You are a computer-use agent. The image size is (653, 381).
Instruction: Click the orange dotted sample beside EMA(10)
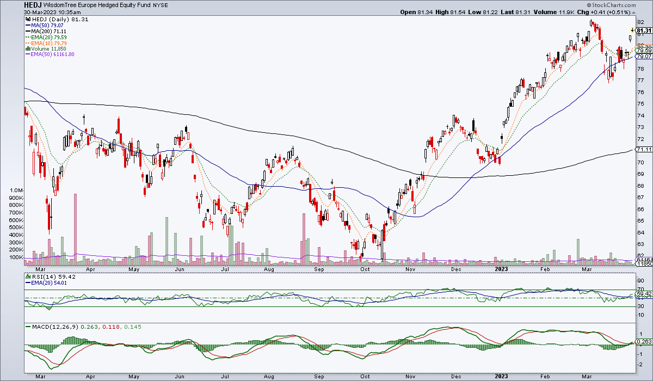[27, 43]
